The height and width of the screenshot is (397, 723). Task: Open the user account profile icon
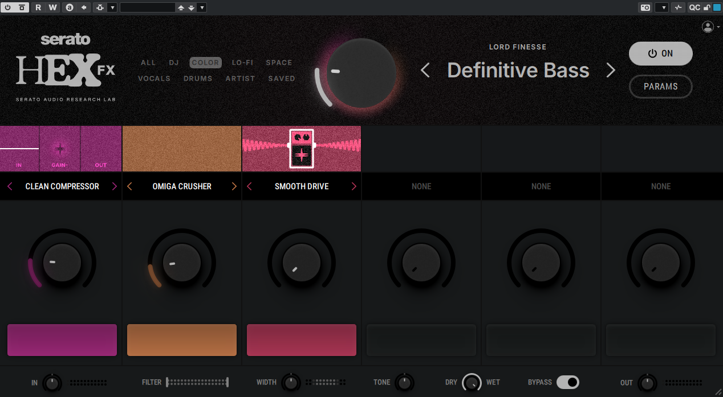tap(708, 27)
